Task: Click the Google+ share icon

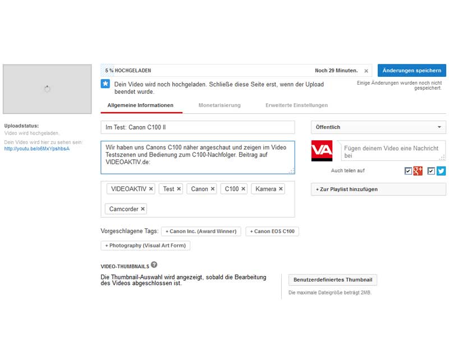Action: point(418,171)
